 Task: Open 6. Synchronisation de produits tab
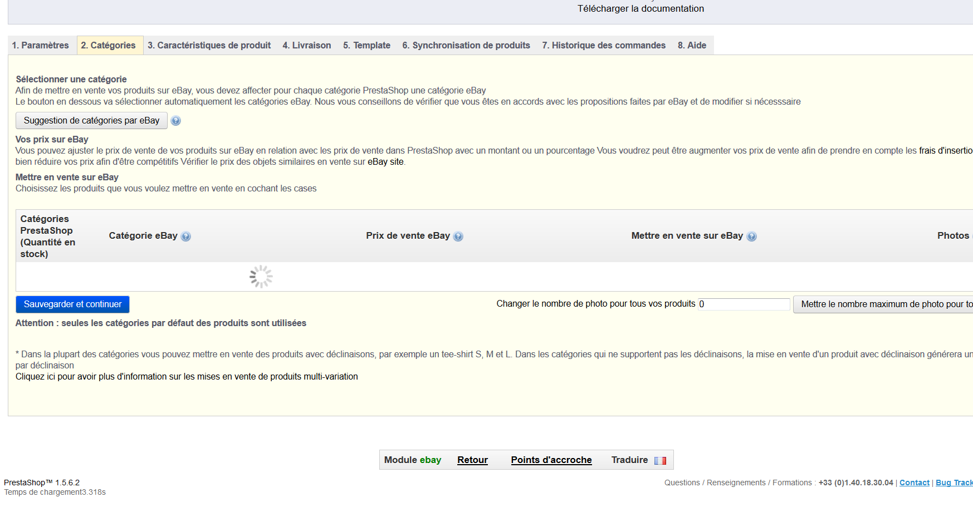(x=466, y=46)
